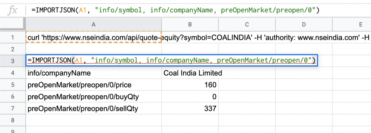Click cell A1 containing the curl command
The image size is (371, 133).
[94, 37]
